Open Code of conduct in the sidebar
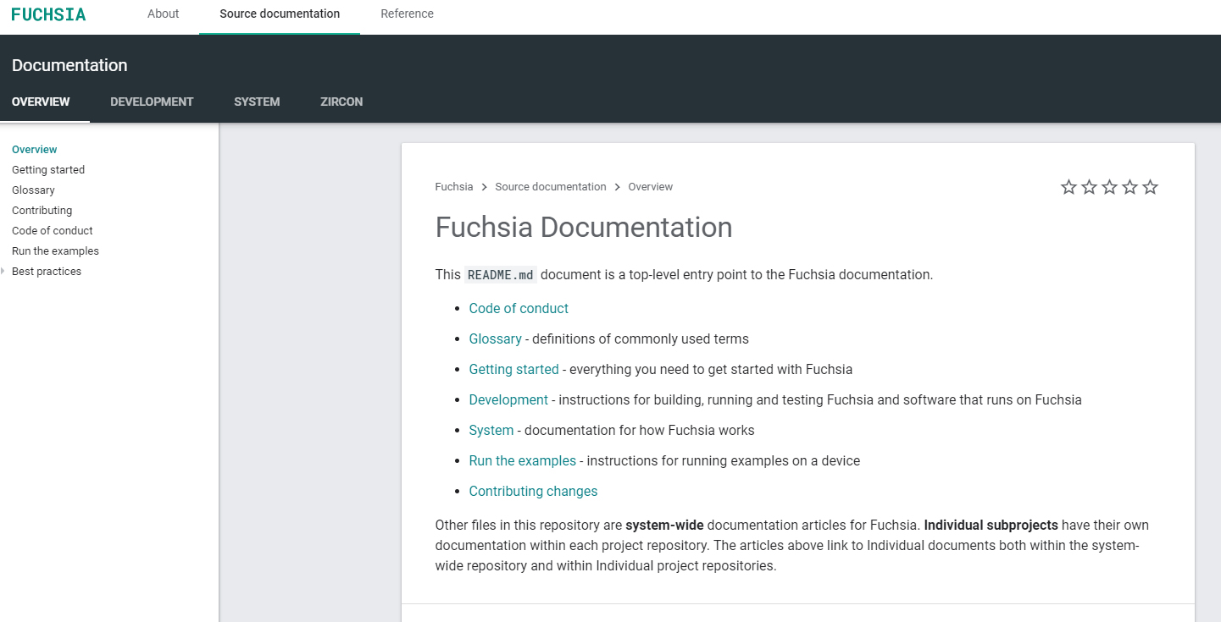1221x622 pixels. point(53,231)
